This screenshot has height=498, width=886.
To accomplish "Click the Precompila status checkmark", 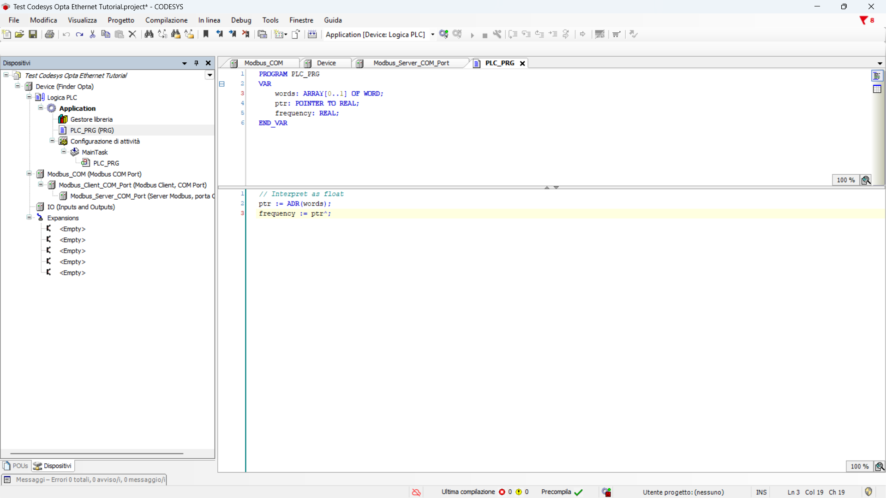I will tap(578, 492).
